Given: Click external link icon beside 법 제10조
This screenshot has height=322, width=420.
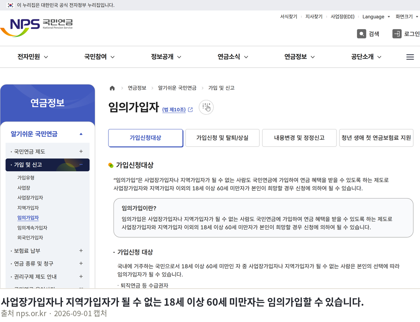Looking at the screenshot, I should pyautogui.click(x=190, y=110).
